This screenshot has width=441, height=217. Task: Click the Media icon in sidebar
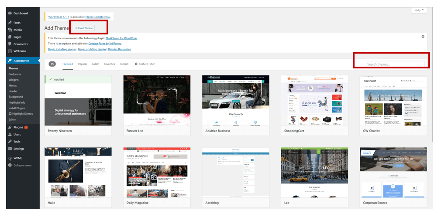10,30
